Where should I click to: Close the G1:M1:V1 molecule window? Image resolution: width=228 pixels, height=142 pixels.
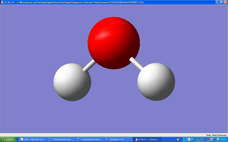tap(226, 2)
